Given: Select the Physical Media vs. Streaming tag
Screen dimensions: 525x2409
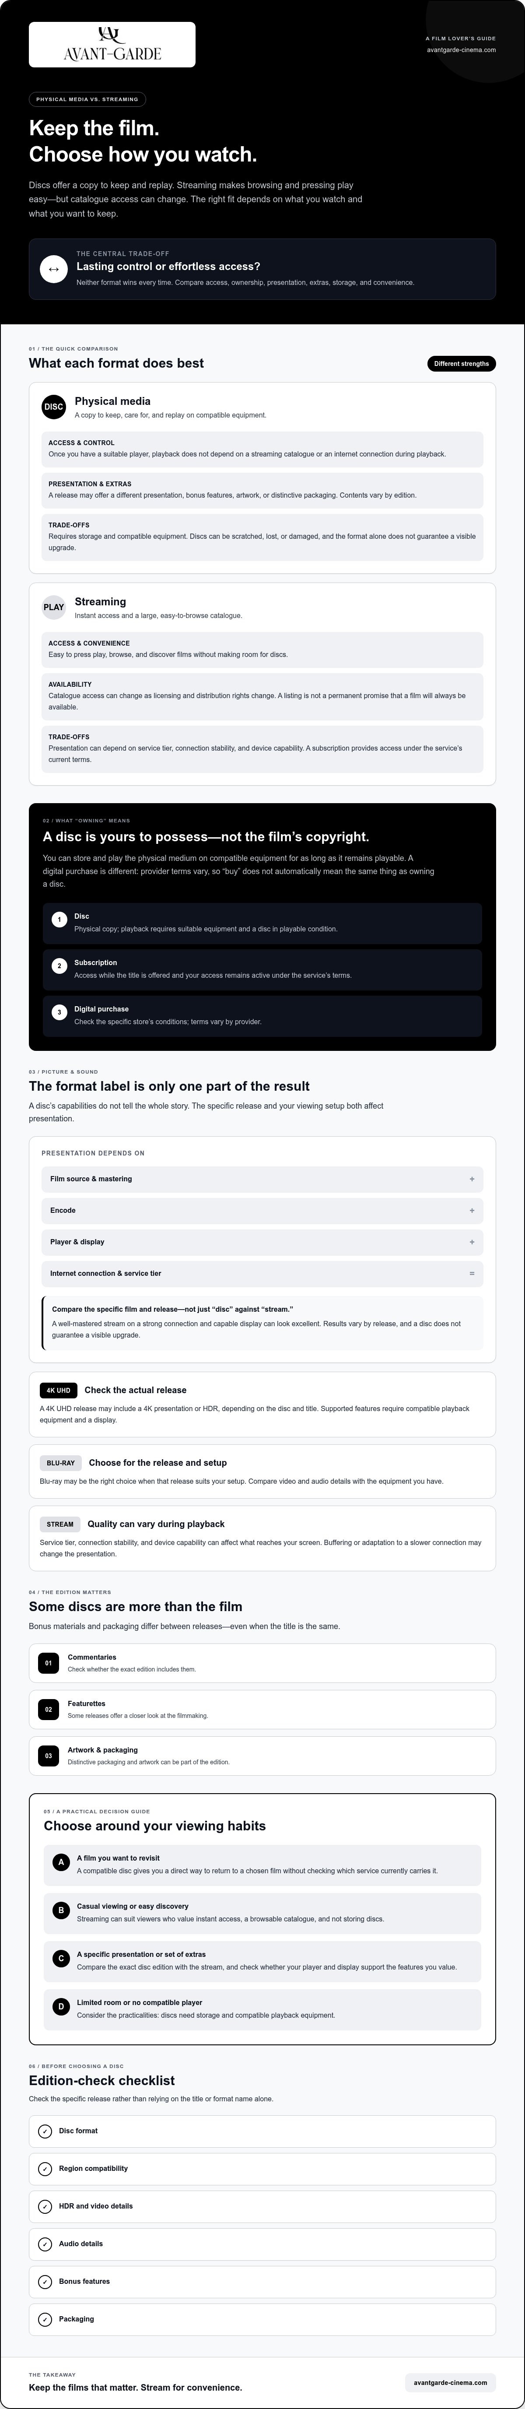Looking at the screenshot, I should pos(87,99).
